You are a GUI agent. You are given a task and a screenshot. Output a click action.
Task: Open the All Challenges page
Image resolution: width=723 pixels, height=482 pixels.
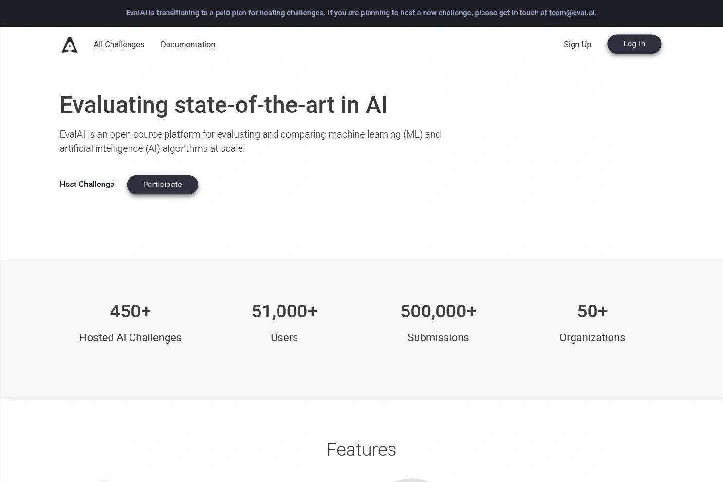[x=119, y=44]
